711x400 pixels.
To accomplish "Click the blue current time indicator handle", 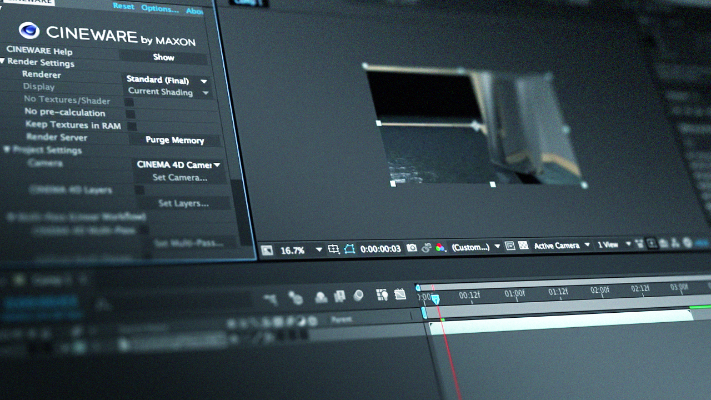I will (435, 299).
